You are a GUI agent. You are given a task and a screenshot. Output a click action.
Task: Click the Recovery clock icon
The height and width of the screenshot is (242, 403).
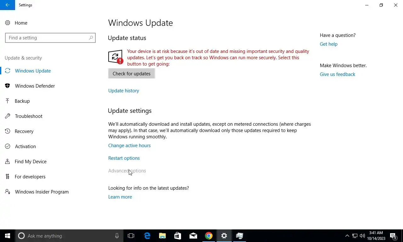8,131
